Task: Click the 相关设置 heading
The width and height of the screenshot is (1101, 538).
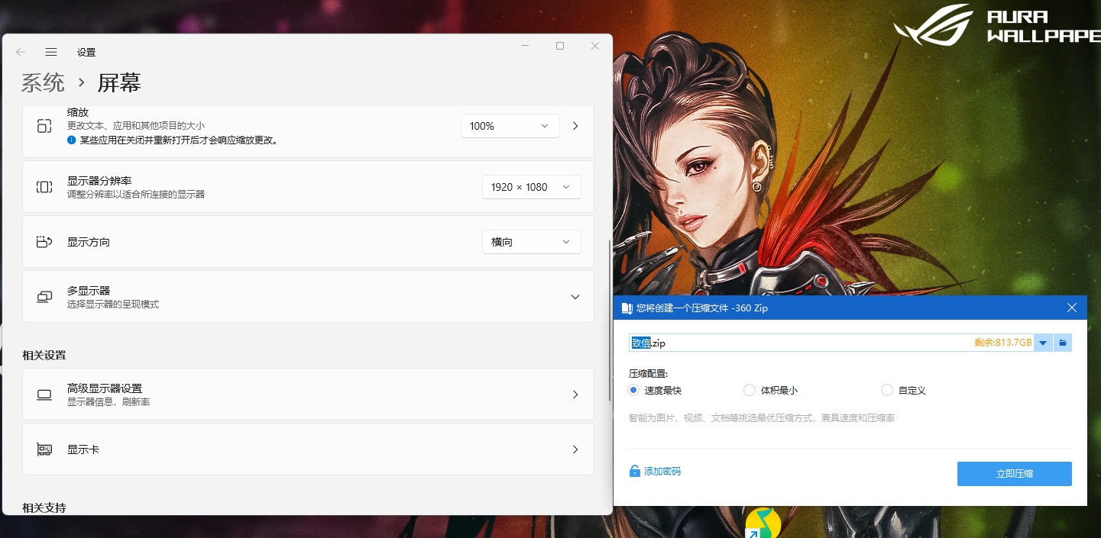Action: (44, 355)
